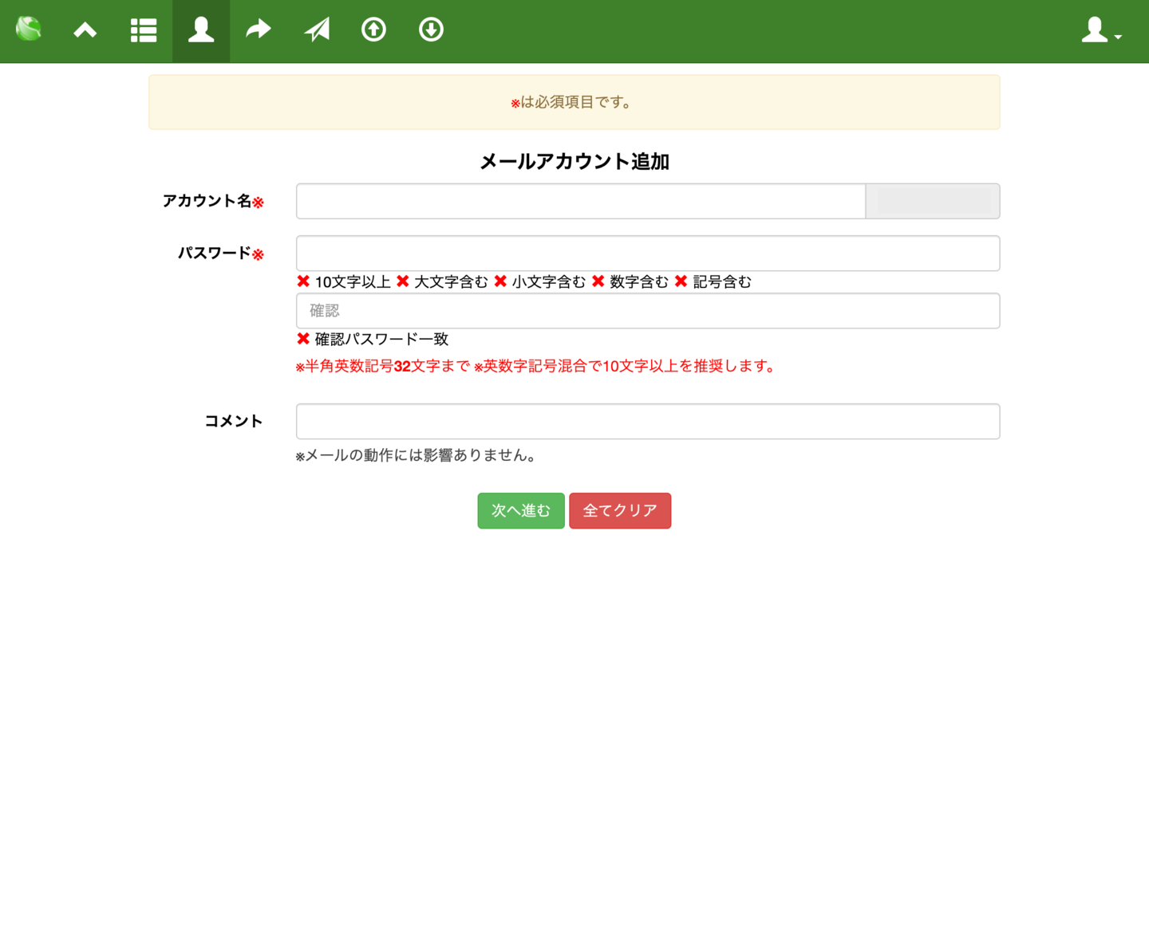Click the 確認 password confirmation field
Screen dimensions: 1149x928
point(648,310)
